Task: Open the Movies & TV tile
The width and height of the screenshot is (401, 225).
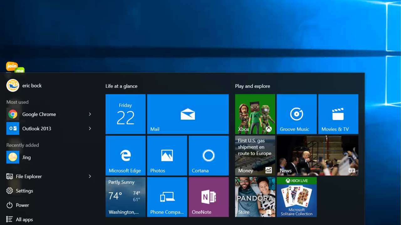Action: (x=338, y=114)
